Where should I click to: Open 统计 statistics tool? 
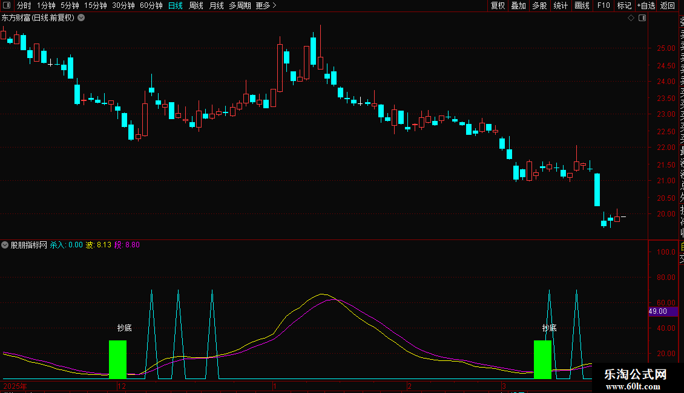coord(561,5)
